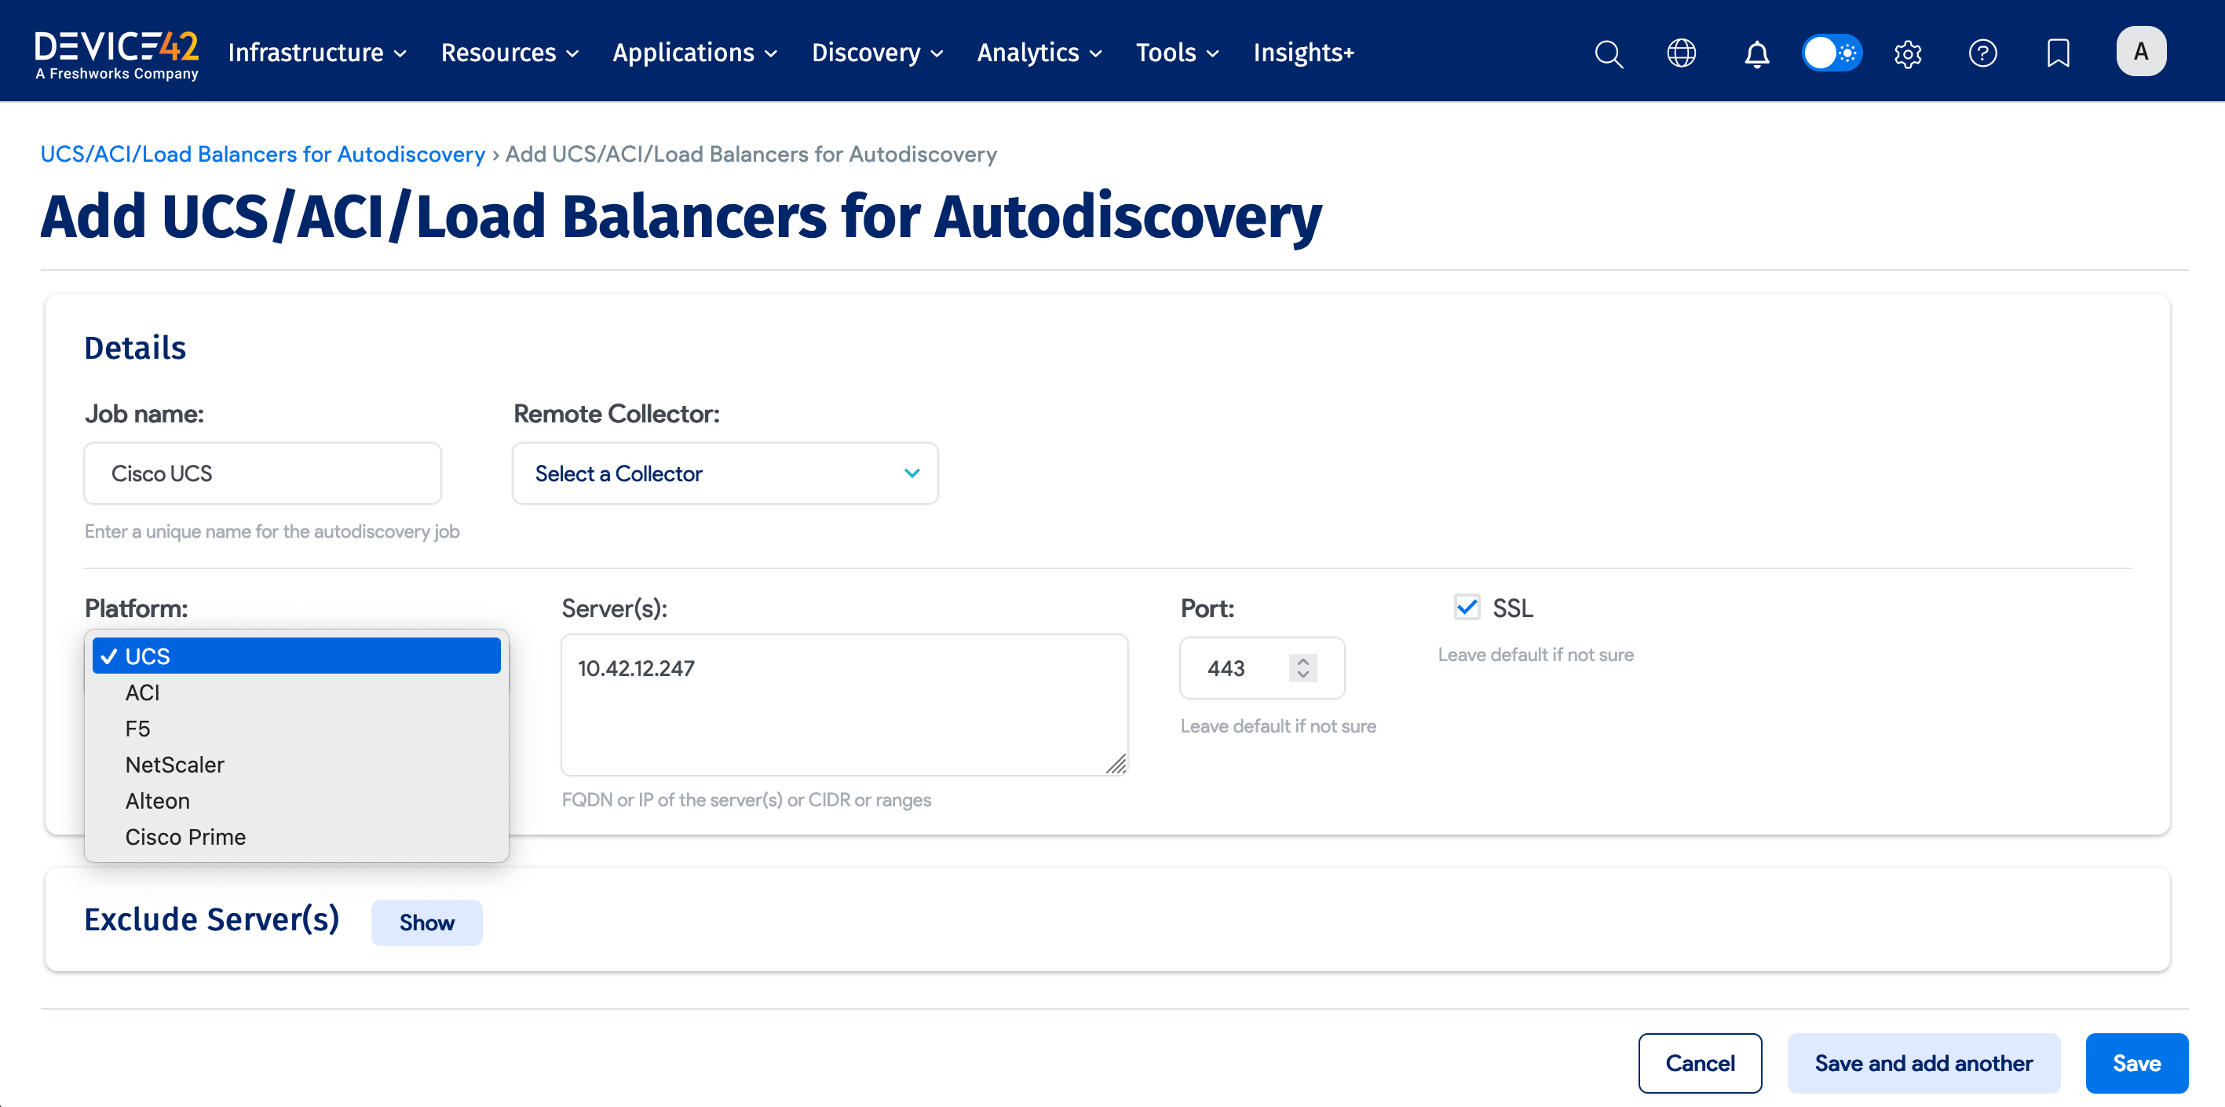Pick NetScaler in the Platform dropdown
The height and width of the screenshot is (1107, 2225).
[174, 764]
